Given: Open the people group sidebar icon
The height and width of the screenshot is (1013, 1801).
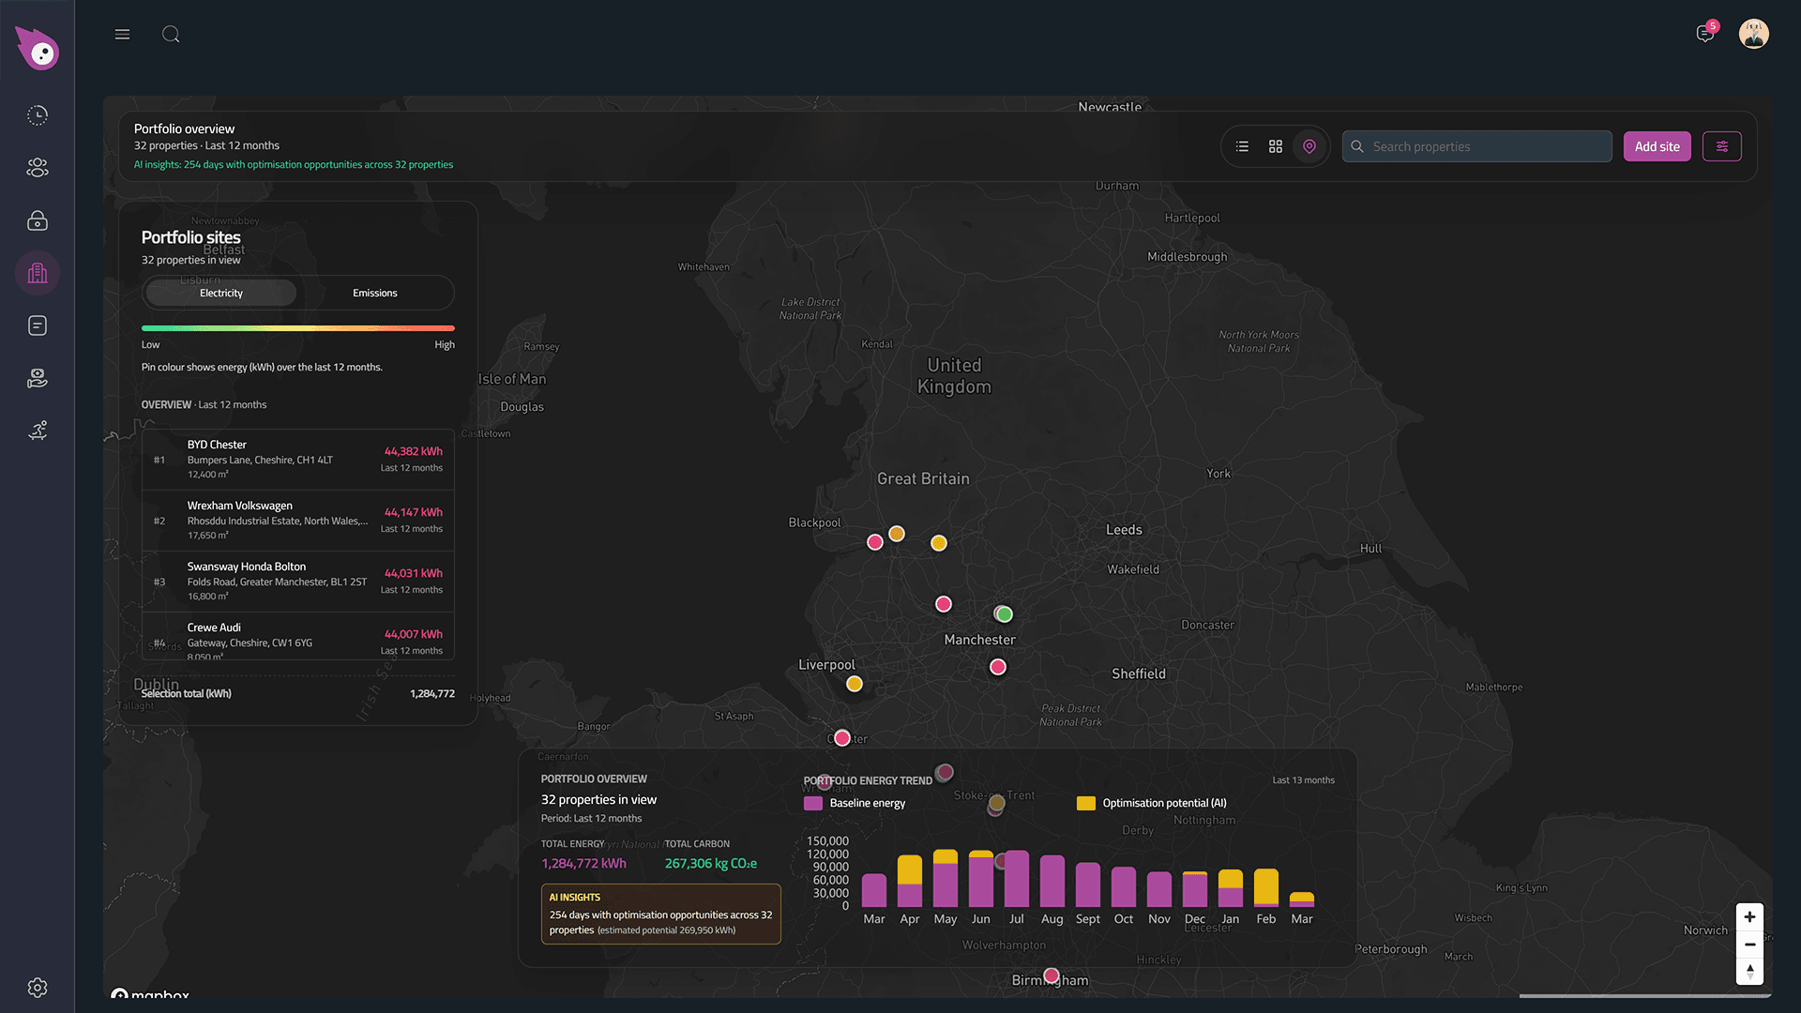Looking at the screenshot, I should coord(38,168).
